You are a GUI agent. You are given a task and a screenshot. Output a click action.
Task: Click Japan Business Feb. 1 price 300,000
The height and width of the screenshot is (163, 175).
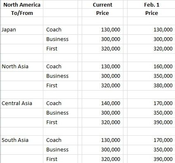[x=151, y=39]
